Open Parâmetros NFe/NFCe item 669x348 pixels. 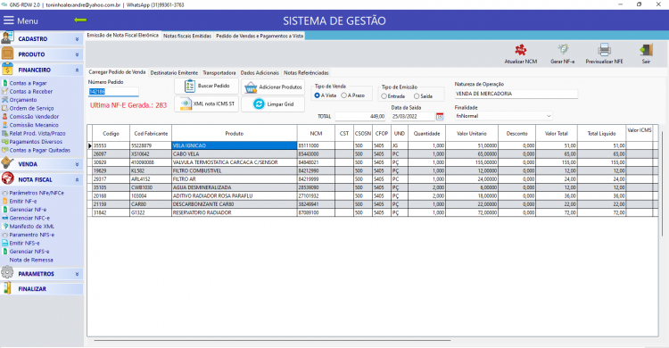37,193
